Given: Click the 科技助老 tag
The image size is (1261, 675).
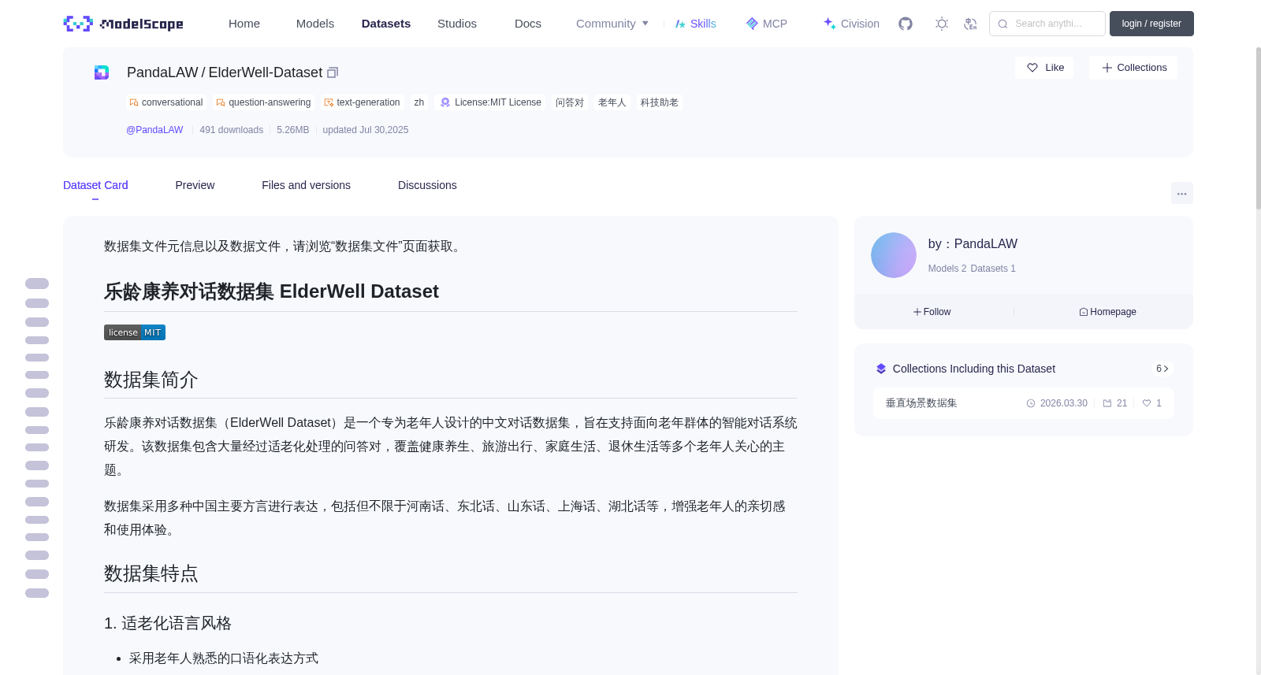Looking at the screenshot, I should [x=660, y=102].
